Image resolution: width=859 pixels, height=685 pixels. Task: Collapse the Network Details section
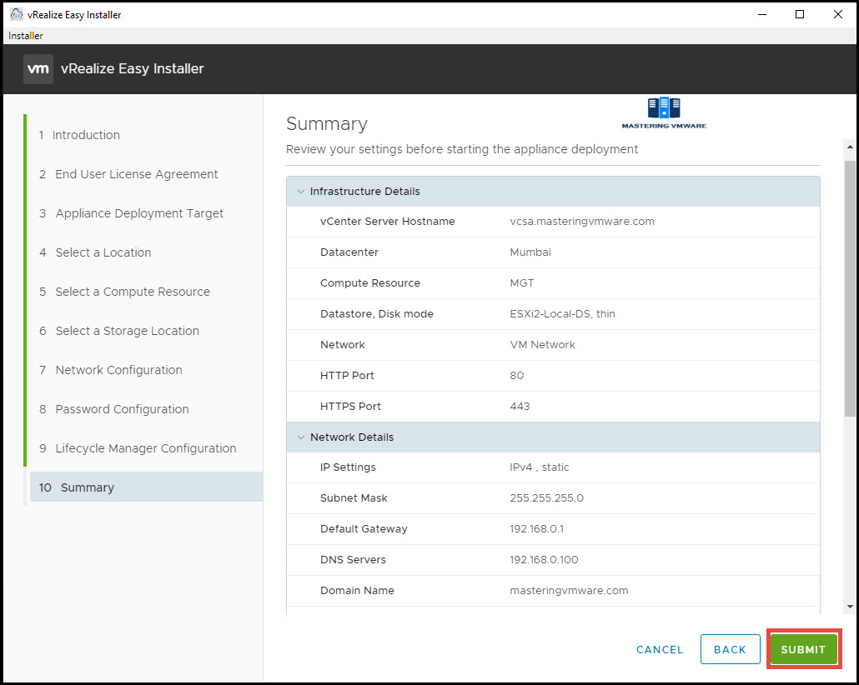coord(301,437)
